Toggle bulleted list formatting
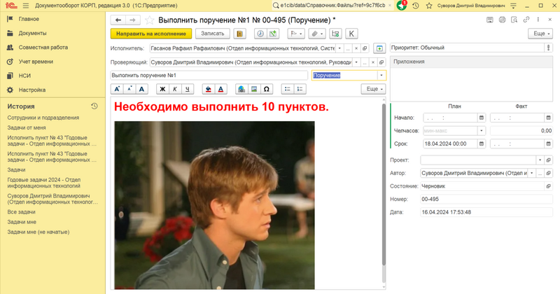The width and height of the screenshot is (560, 294). (288, 89)
